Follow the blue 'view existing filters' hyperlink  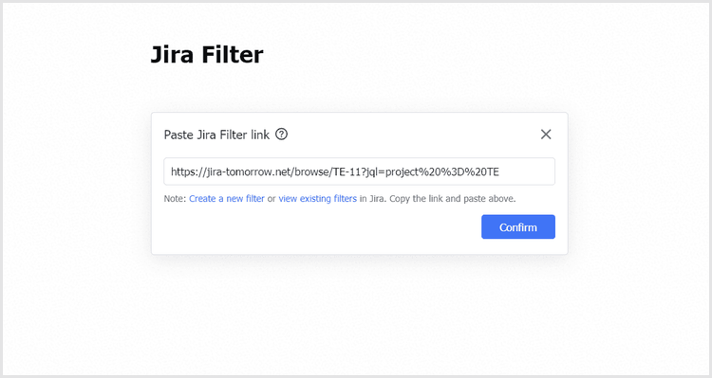click(317, 199)
